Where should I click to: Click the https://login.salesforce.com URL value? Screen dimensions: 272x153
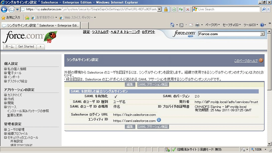(134, 115)
